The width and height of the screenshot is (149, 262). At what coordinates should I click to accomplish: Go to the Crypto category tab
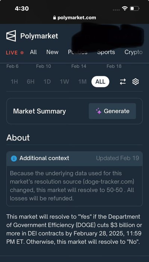[133, 52]
